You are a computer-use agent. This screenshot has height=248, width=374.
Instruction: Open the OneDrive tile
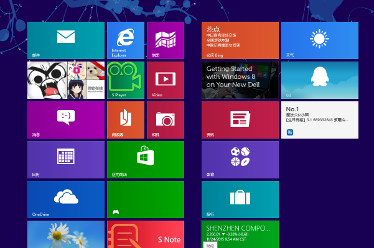pos(66,200)
